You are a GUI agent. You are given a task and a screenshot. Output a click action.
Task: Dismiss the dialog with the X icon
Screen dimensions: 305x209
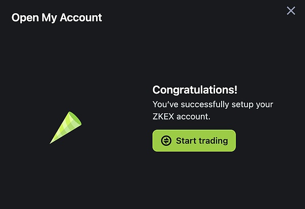(291, 11)
